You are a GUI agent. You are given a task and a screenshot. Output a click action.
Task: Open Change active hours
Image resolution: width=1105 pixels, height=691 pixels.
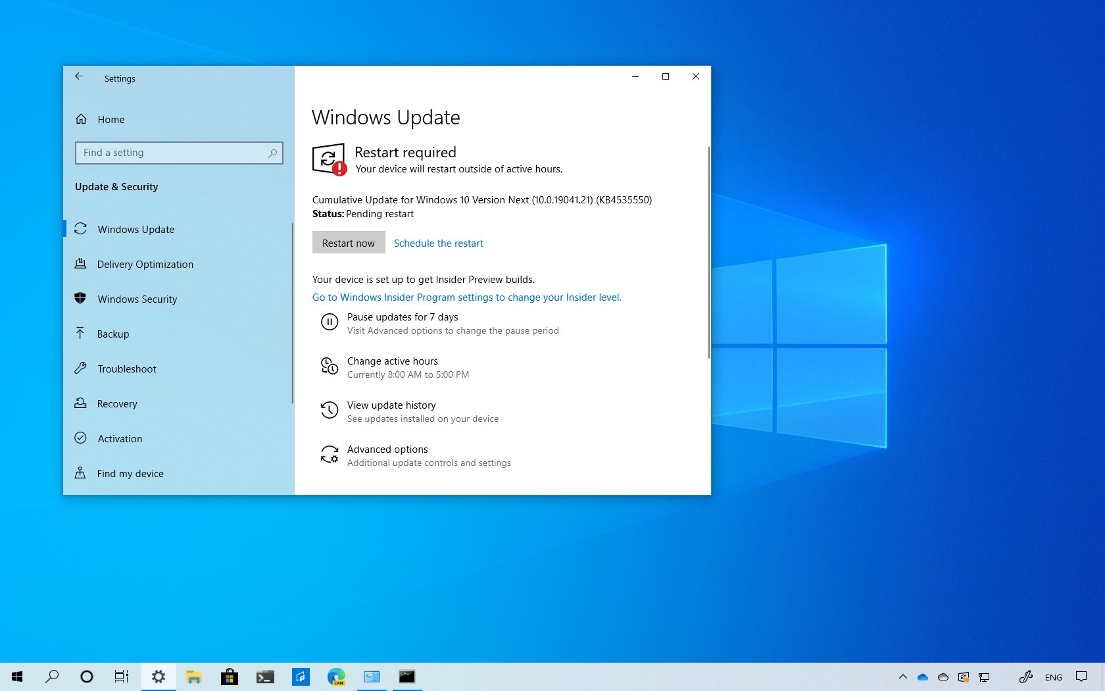pos(393,361)
